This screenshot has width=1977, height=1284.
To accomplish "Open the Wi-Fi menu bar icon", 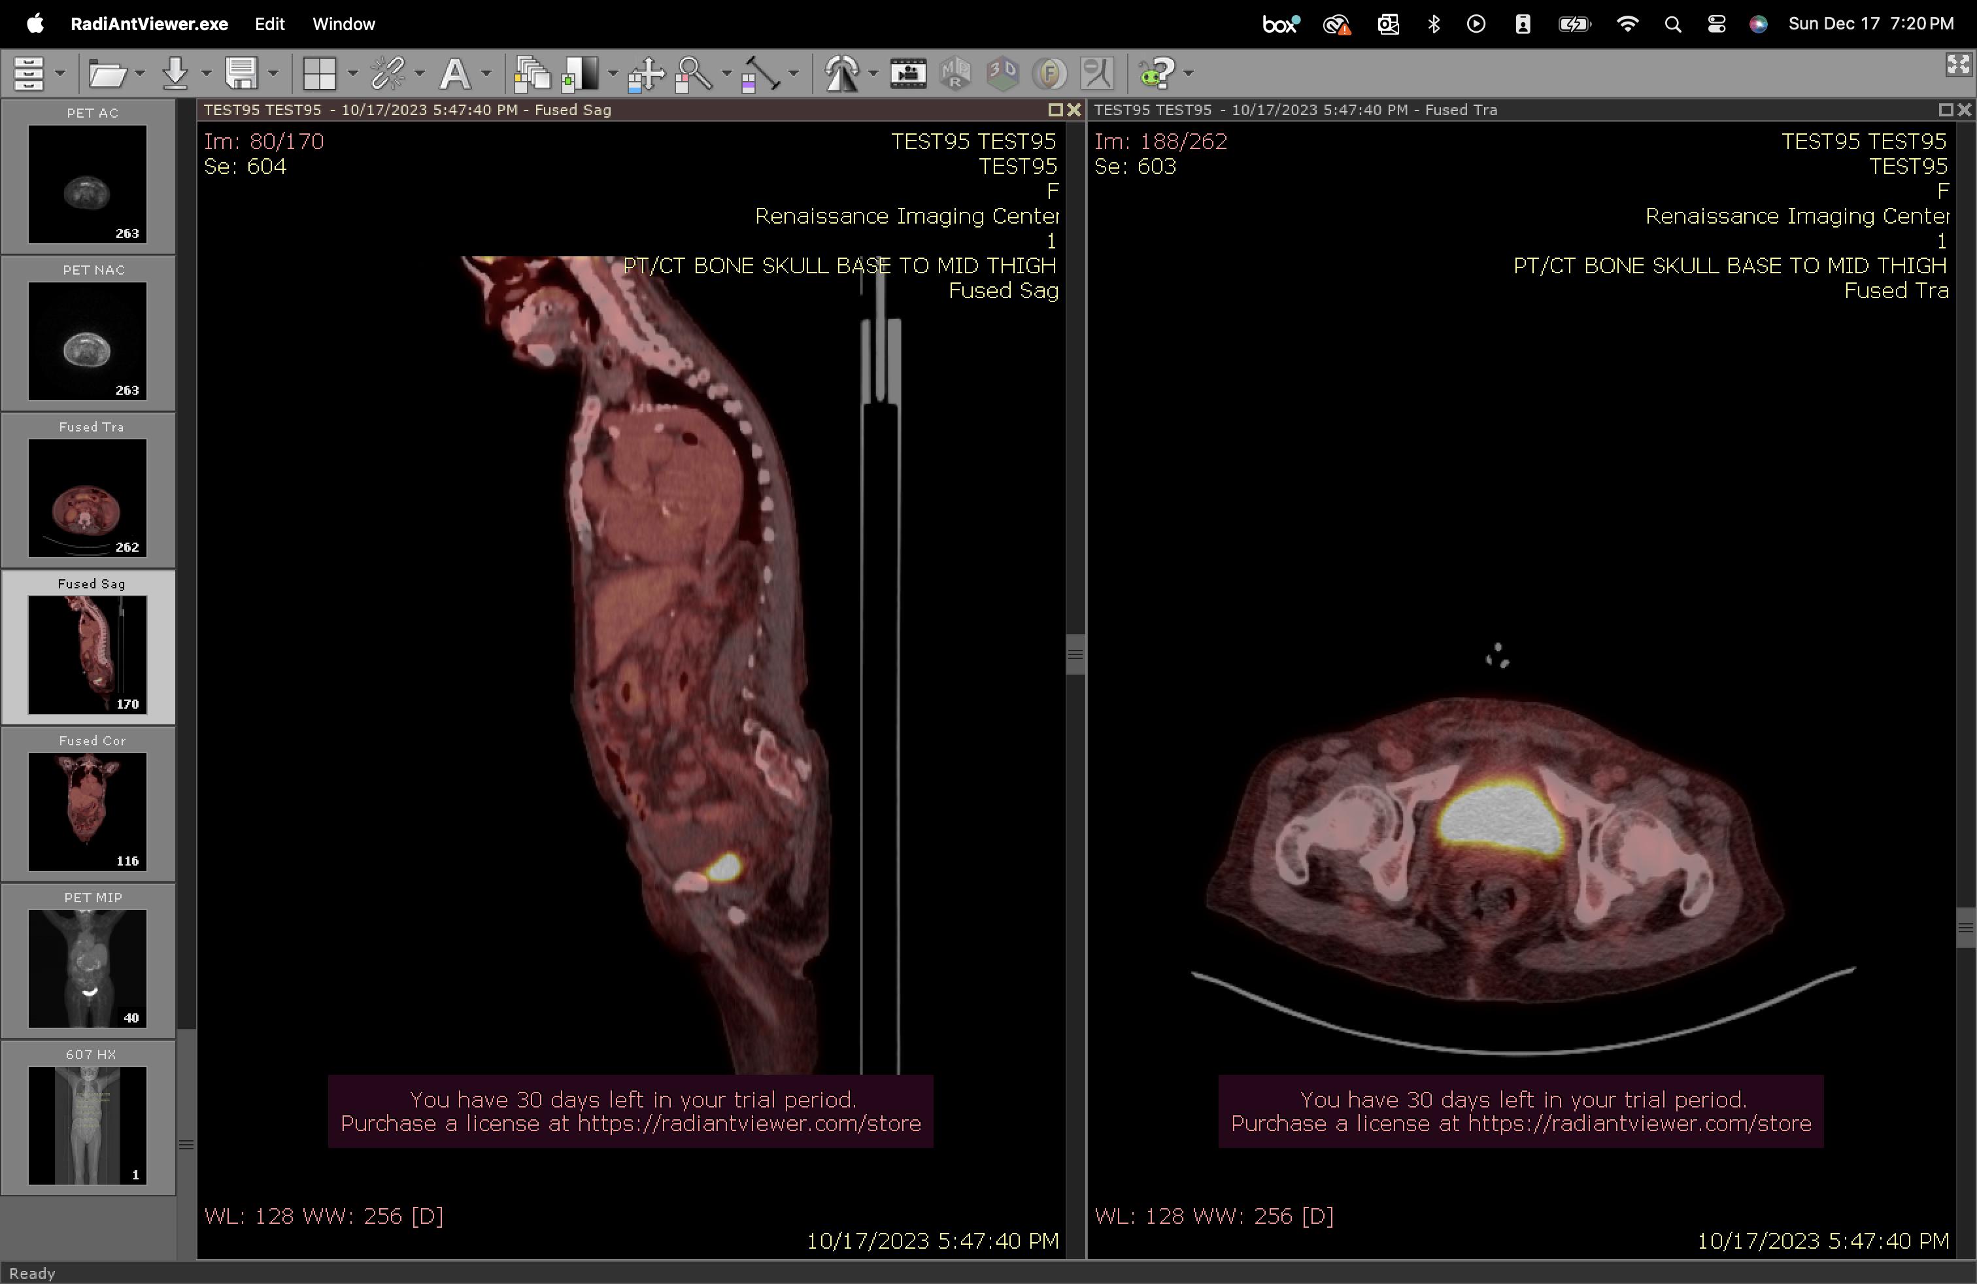I will pyautogui.click(x=1627, y=24).
